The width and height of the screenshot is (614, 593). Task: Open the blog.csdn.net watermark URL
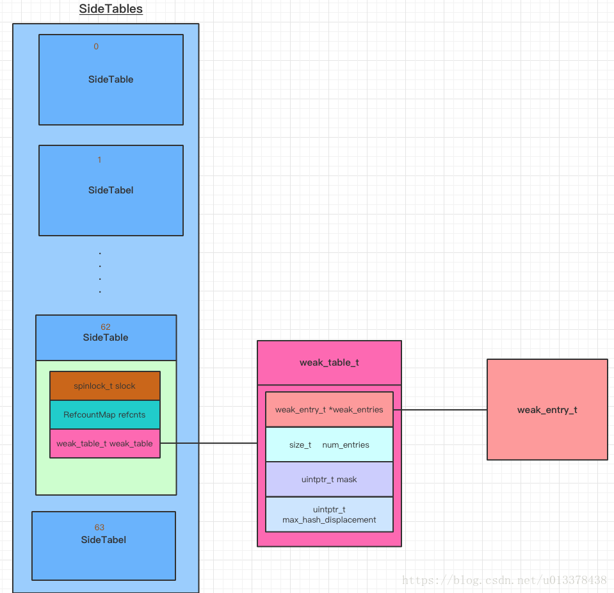504,580
